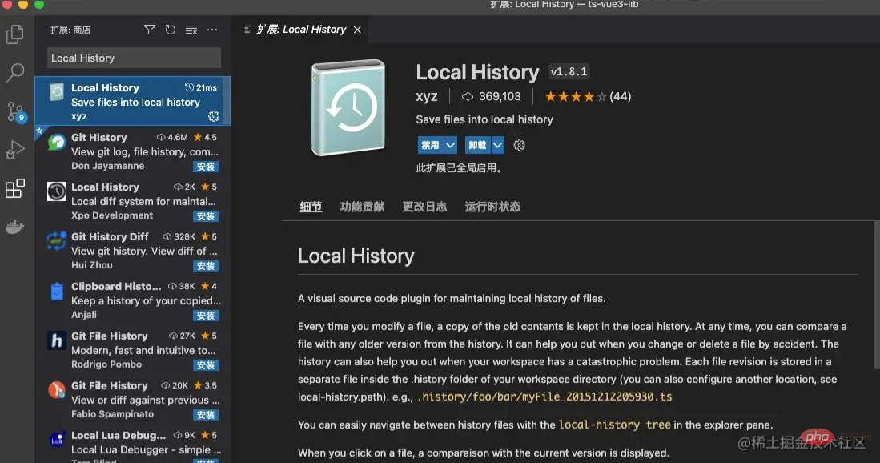Switch to the 更改日志 tab
The image size is (880, 463).
tap(424, 207)
